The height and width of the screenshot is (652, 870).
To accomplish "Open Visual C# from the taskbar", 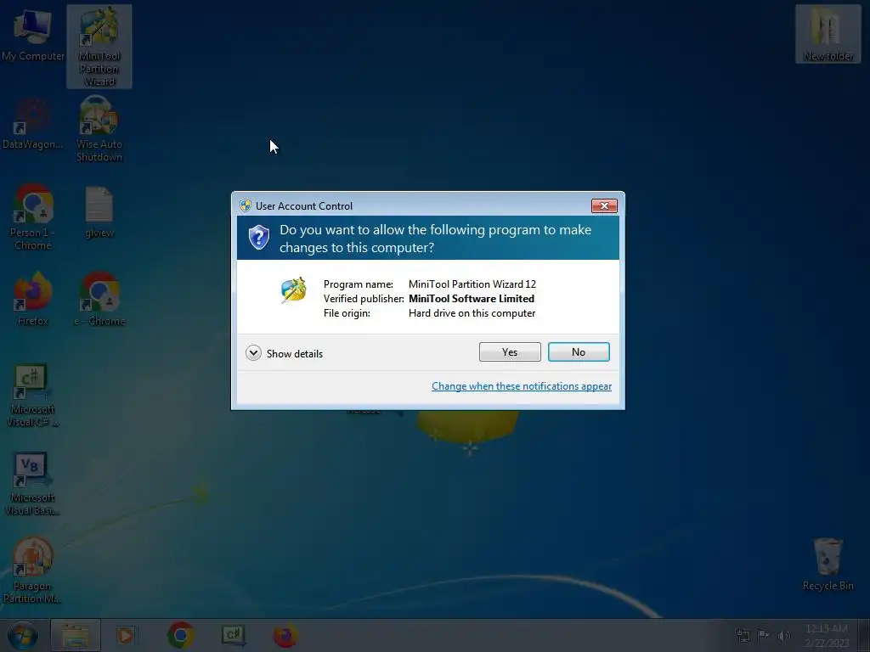I will coord(234,635).
